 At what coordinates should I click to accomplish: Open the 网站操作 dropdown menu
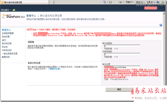6,10
